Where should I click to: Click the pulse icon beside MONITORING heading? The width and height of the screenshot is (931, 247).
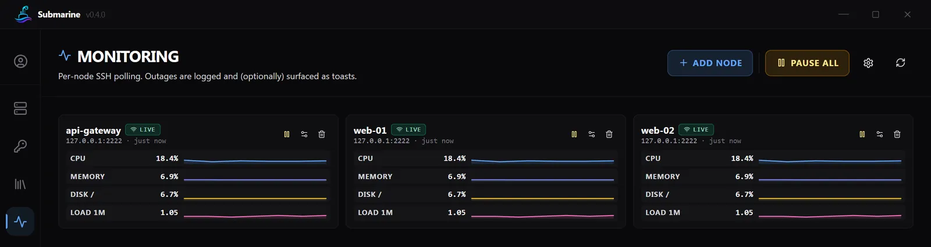[65, 55]
